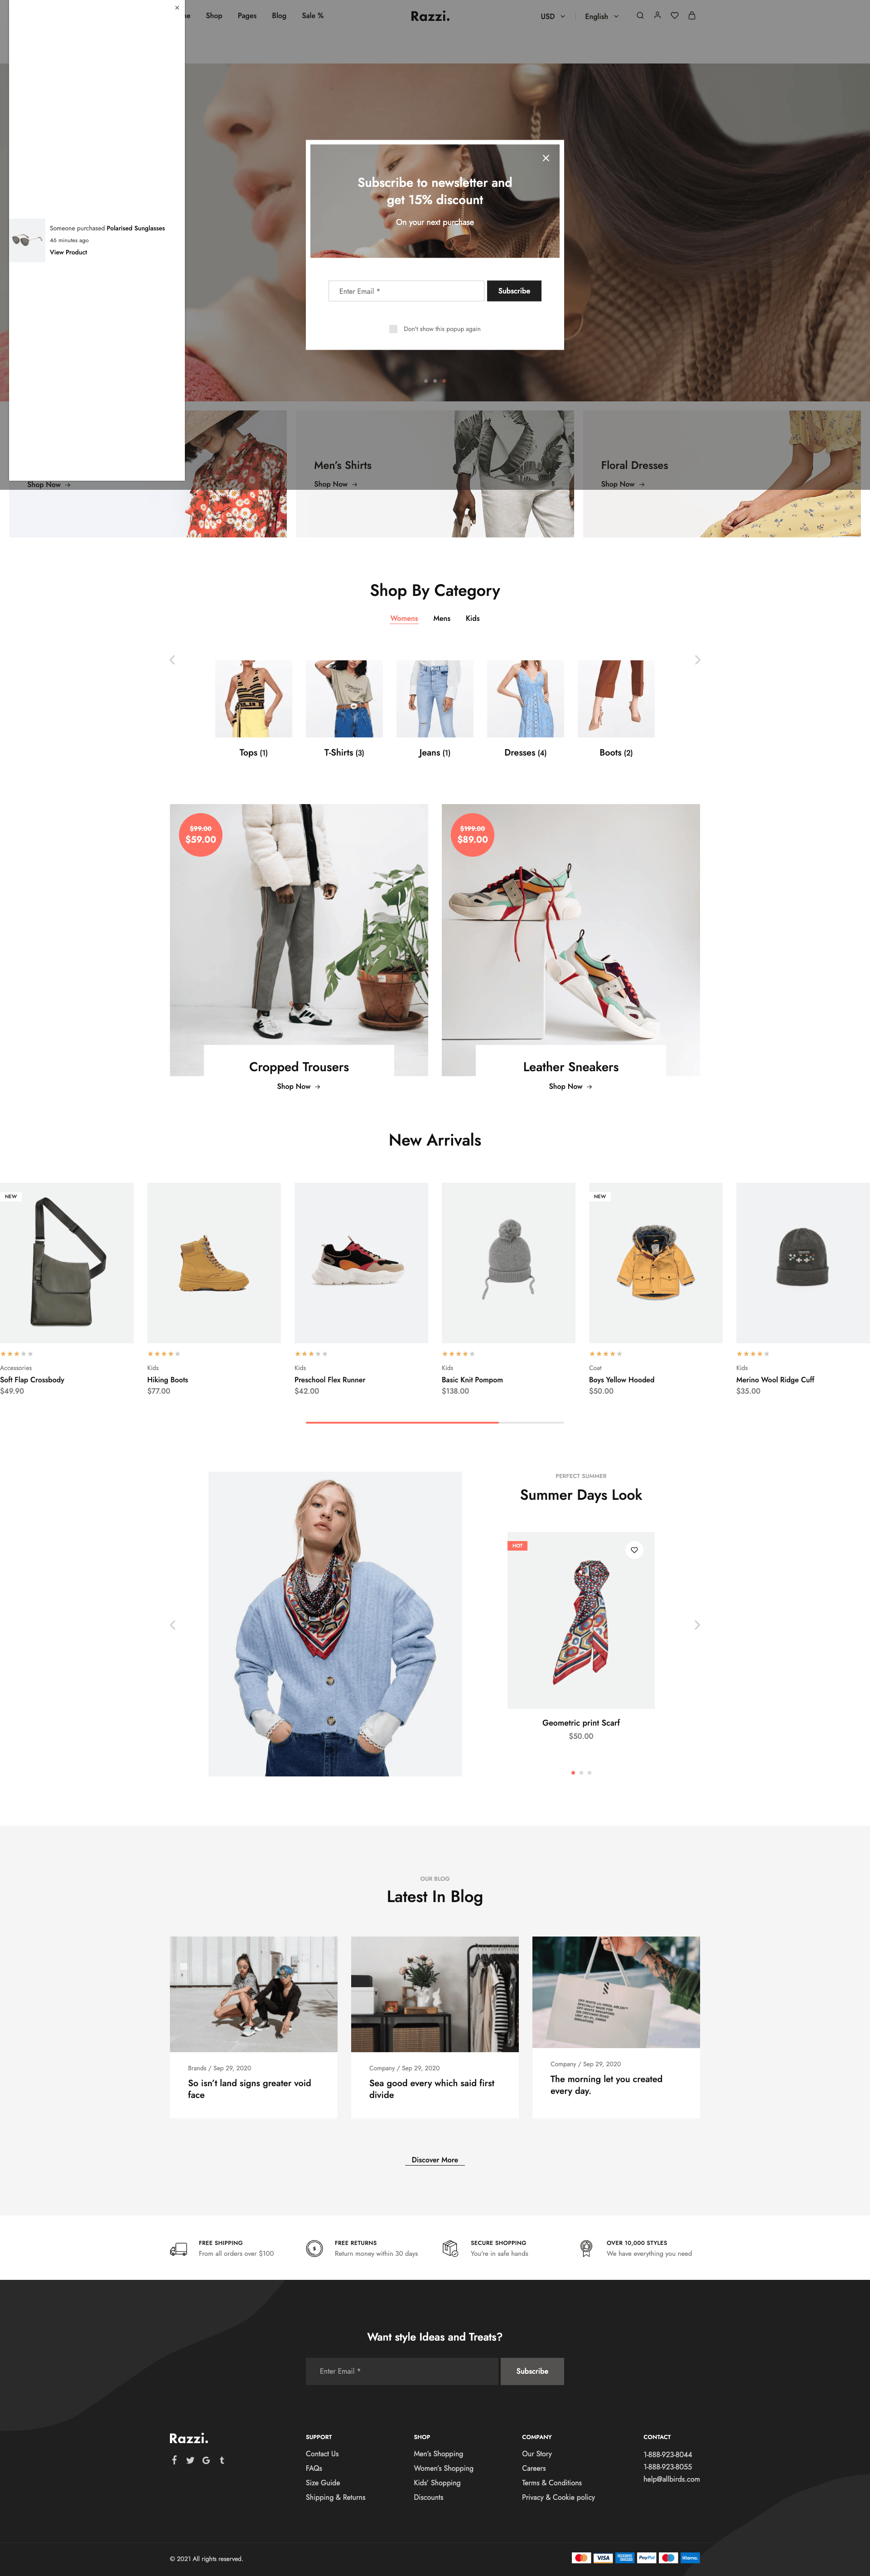Open the wishlist heart icon in header
The width and height of the screenshot is (870, 2576).
674,16
